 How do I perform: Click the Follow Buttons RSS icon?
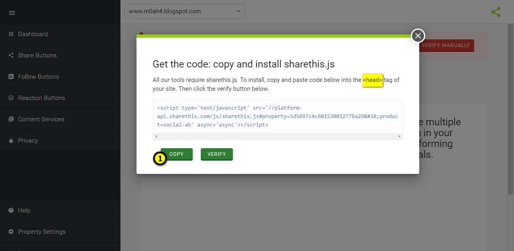point(11,77)
